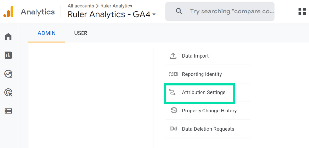
Task: Open the Configure table icon in sidebar
Action: (8, 111)
